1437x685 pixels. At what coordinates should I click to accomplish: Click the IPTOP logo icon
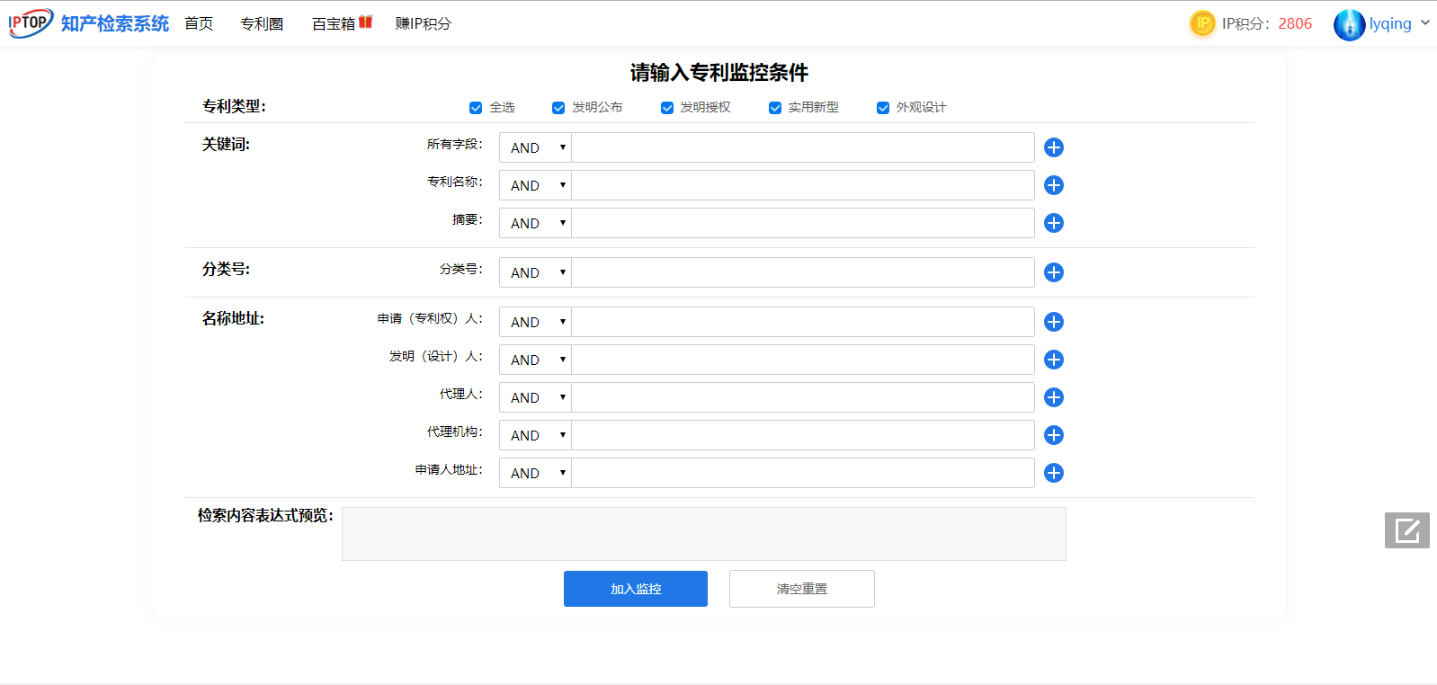tap(31, 22)
